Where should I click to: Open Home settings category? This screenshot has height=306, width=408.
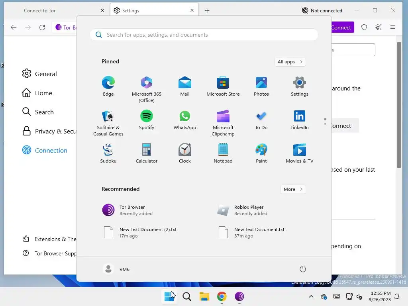point(37,93)
